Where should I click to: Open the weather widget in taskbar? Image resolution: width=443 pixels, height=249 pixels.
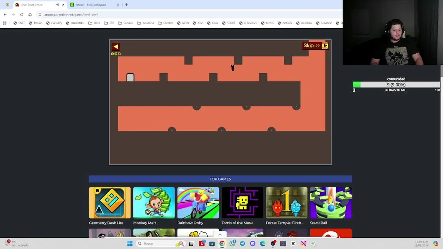(17, 243)
